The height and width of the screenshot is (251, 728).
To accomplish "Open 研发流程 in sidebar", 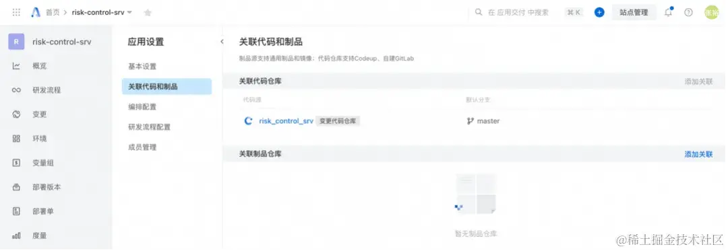I will point(47,90).
